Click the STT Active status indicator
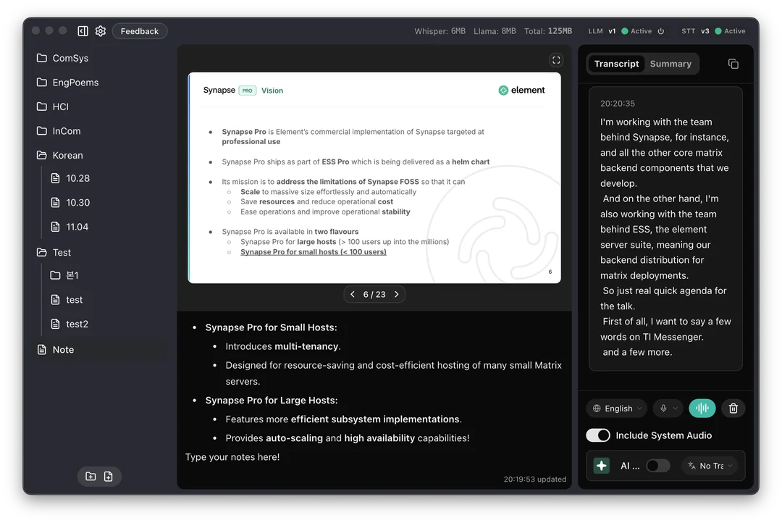 click(730, 31)
